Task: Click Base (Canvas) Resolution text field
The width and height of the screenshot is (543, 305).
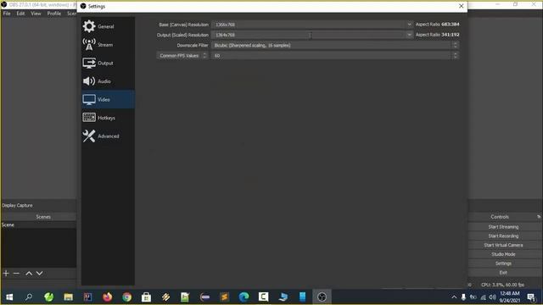Action: (308, 25)
